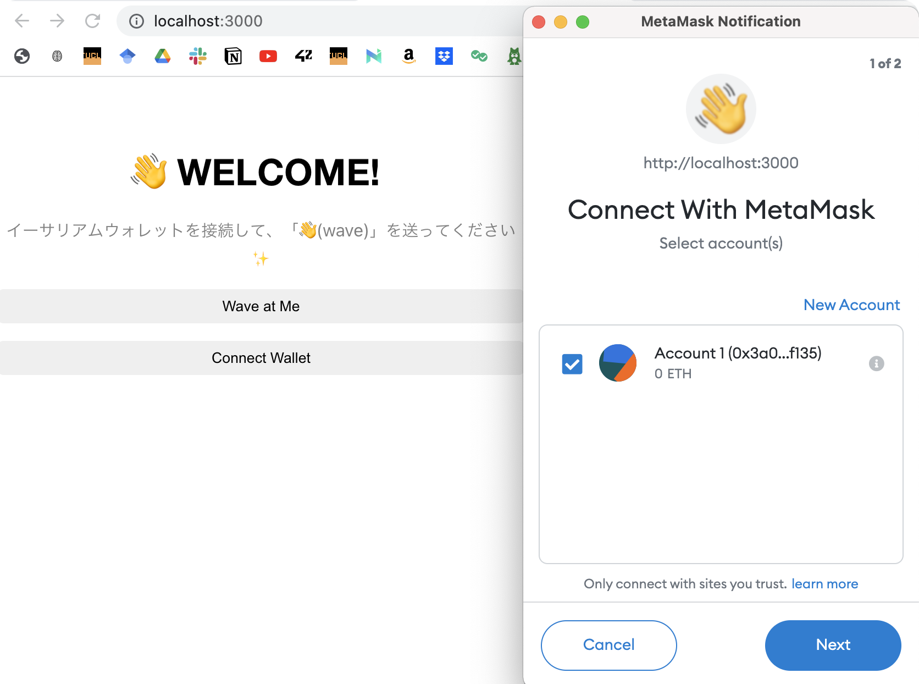919x684 pixels.
Task: Click Next in MetaMask notification
Action: [833, 645]
